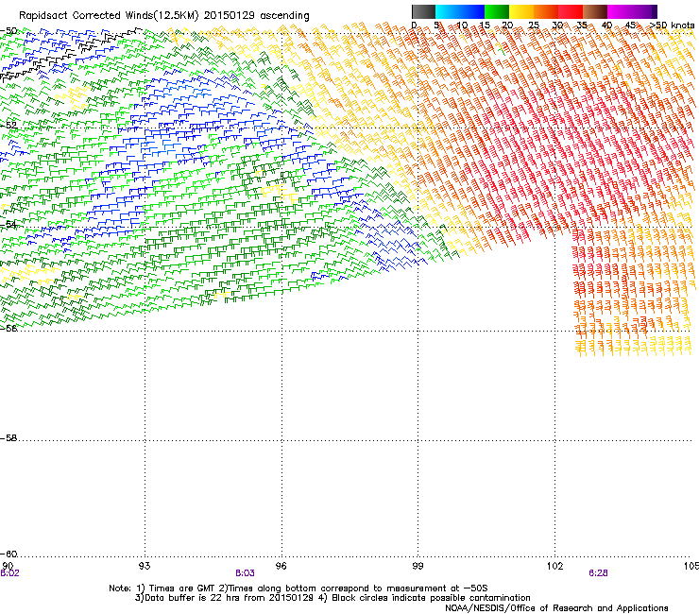Click the 'Times are GMT' note line
The height and width of the screenshot is (614, 699).
pyautogui.click(x=298, y=588)
